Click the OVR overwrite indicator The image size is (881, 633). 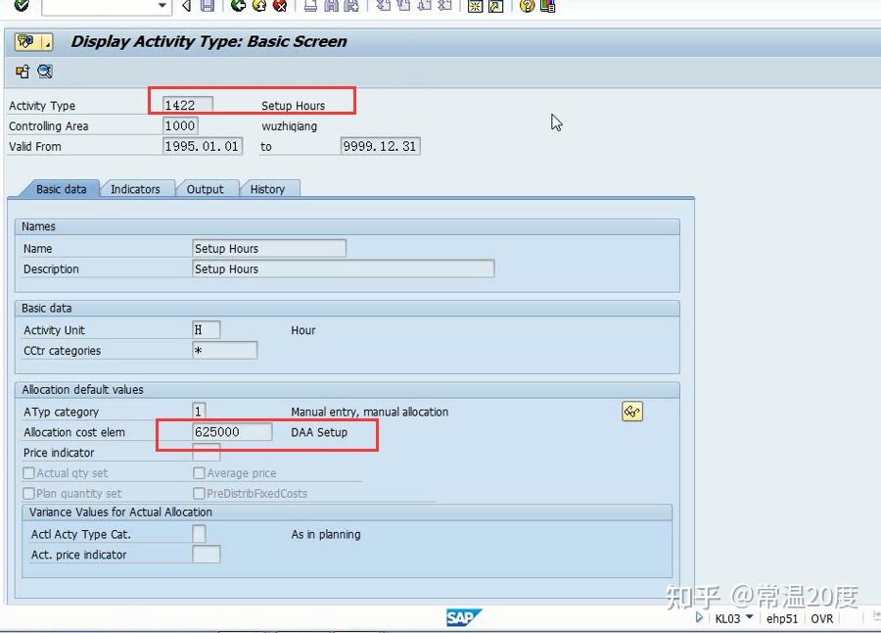tap(821, 618)
